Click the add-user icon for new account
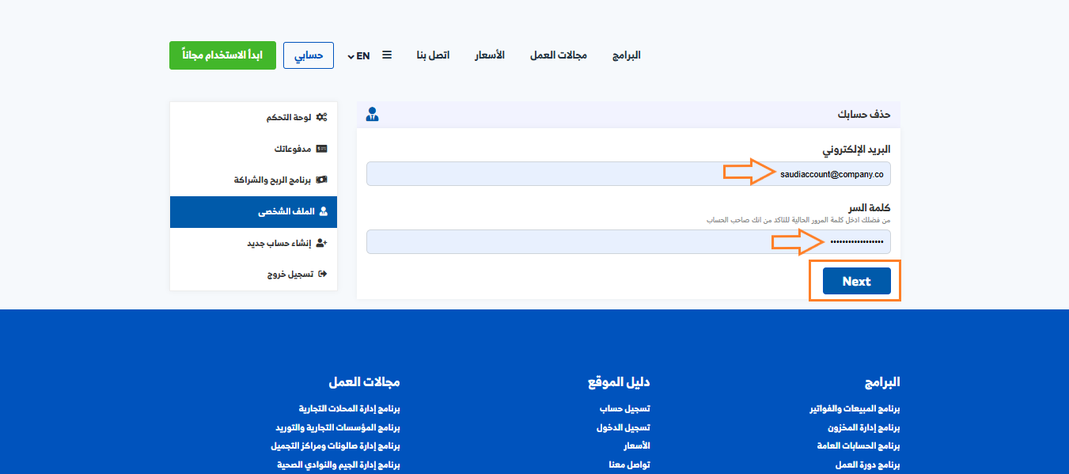Screen dimensions: 1069x474 [321, 244]
